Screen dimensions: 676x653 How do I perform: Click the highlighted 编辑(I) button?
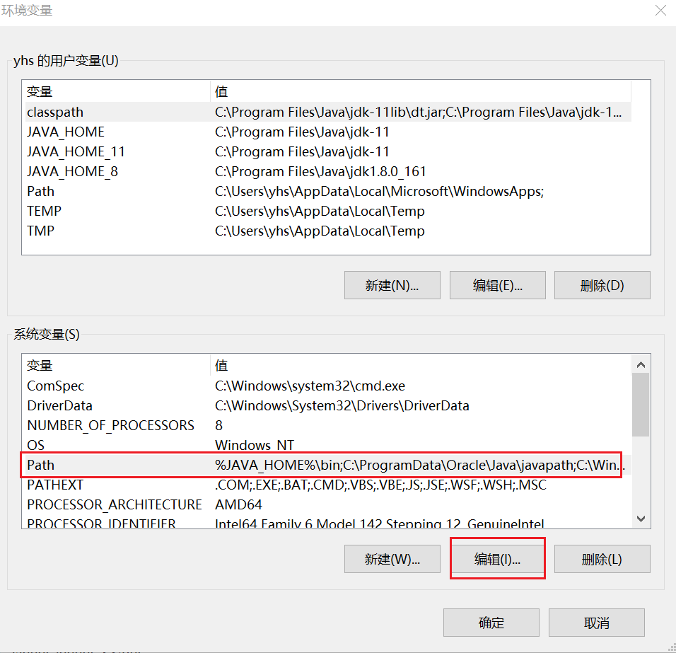tap(497, 558)
